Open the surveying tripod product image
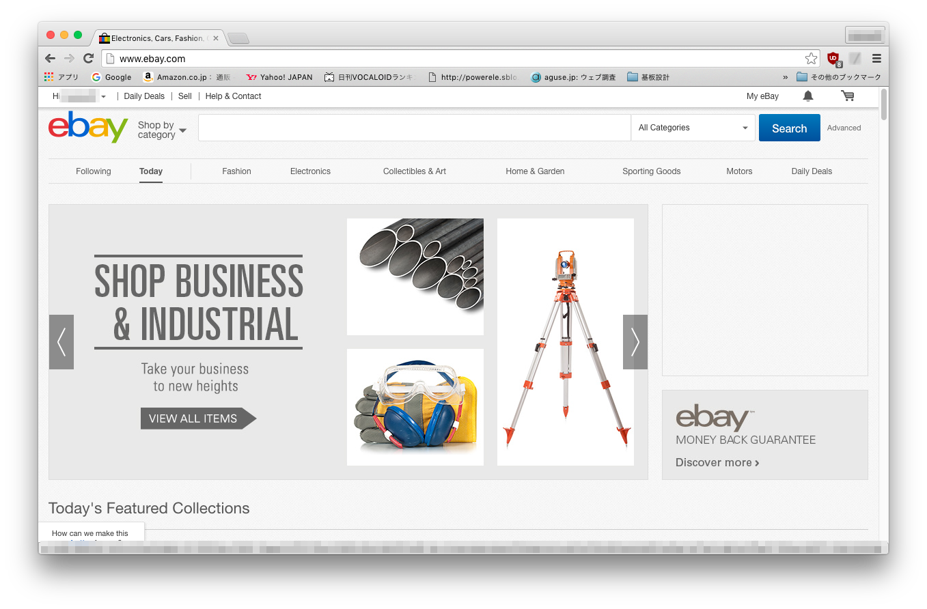Screen dimensions: 927x609 point(566,342)
